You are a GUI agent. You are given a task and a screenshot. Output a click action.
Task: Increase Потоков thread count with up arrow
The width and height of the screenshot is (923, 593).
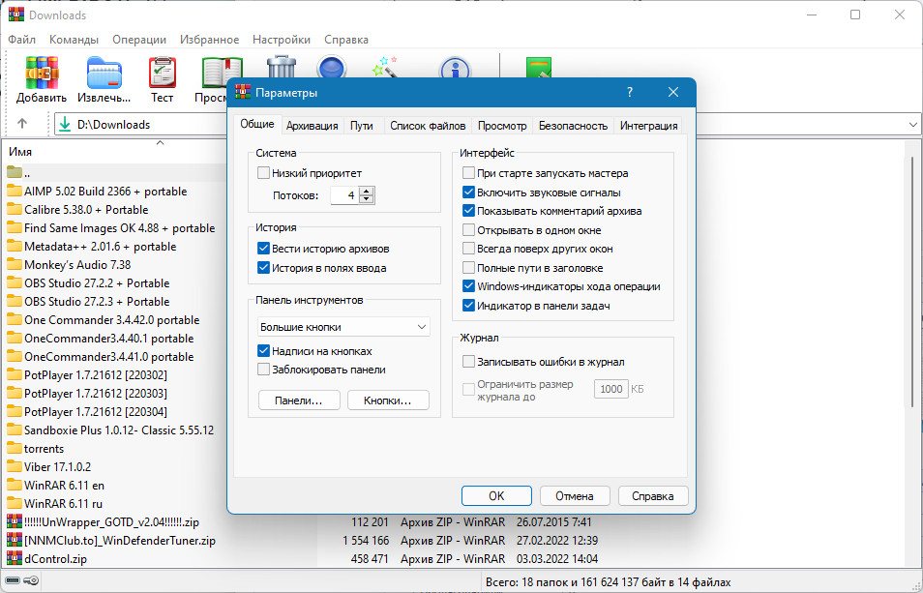pos(366,191)
